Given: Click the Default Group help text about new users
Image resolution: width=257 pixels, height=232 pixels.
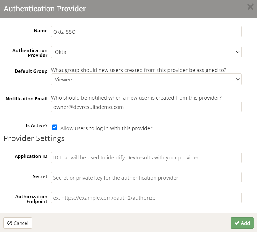Looking at the screenshot, I should click(138, 70).
